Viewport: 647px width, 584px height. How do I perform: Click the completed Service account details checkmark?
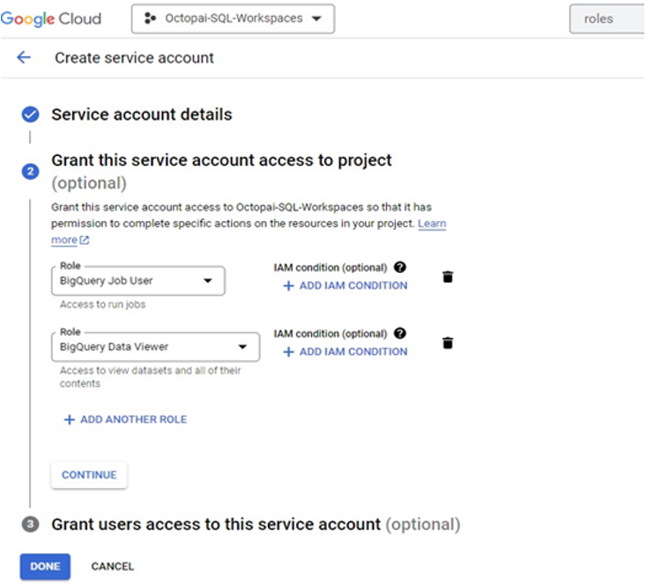[x=31, y=115]
